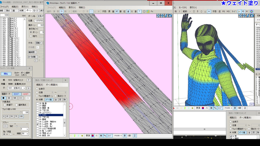Click the Fx icon in PmxView toolbar

[152, 12]
